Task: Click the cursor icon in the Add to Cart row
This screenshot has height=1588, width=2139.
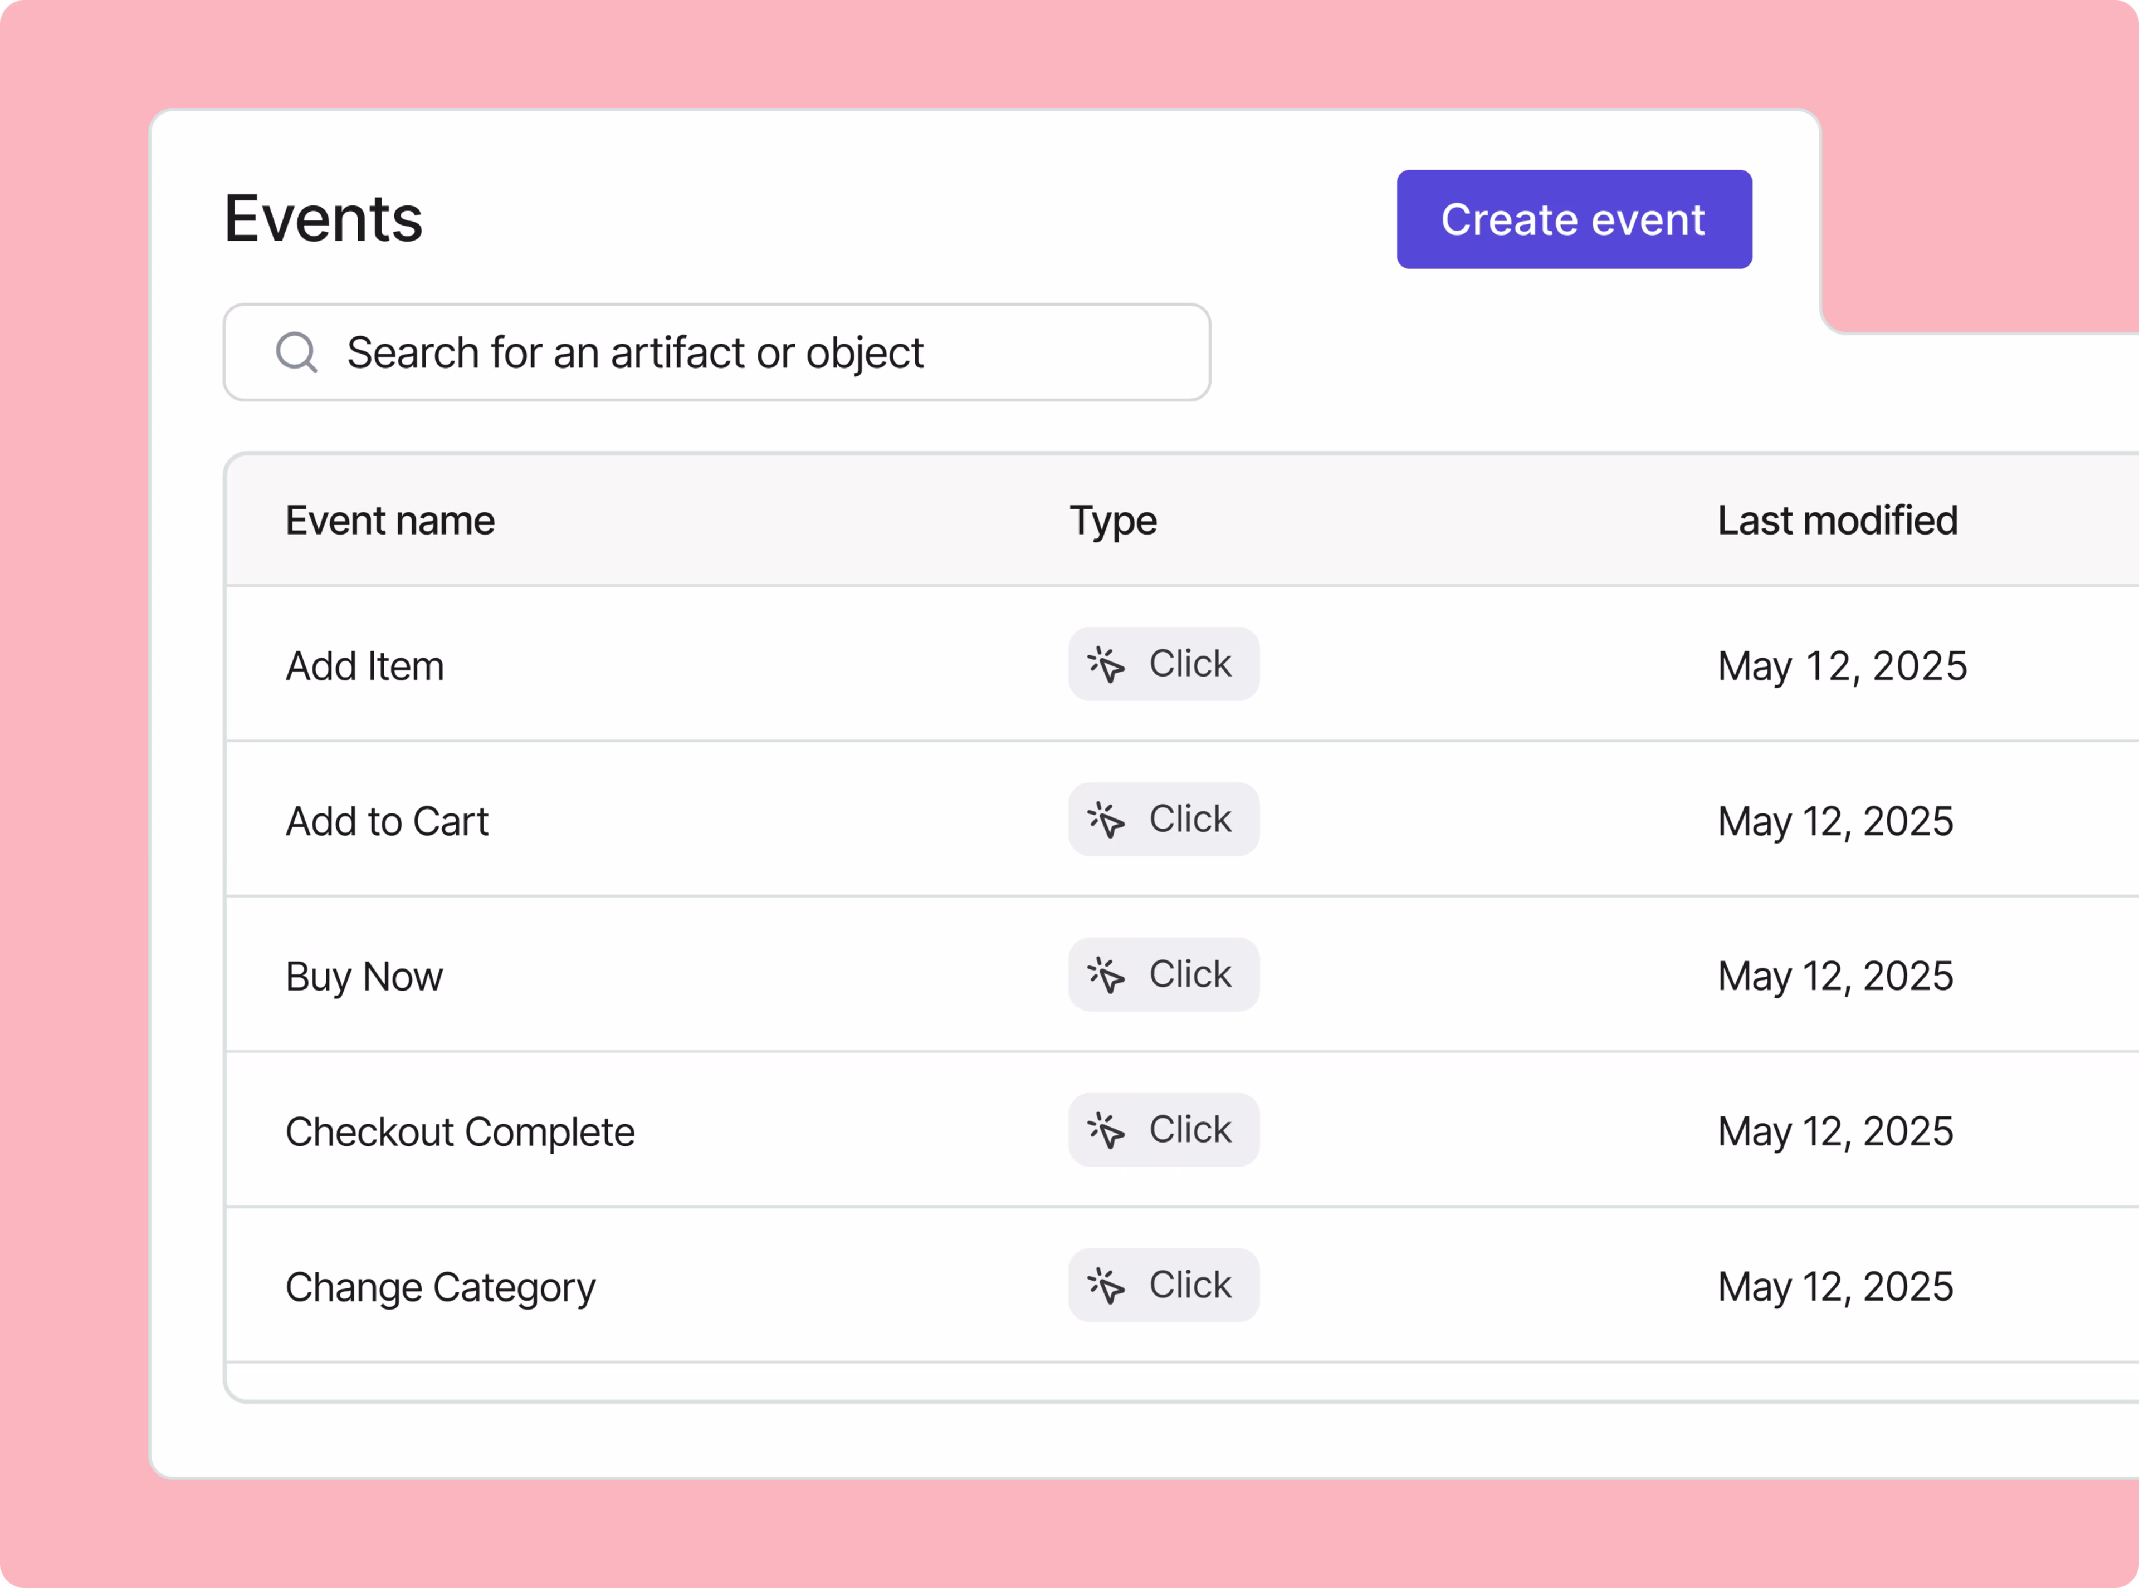Action: [1107, 819]
